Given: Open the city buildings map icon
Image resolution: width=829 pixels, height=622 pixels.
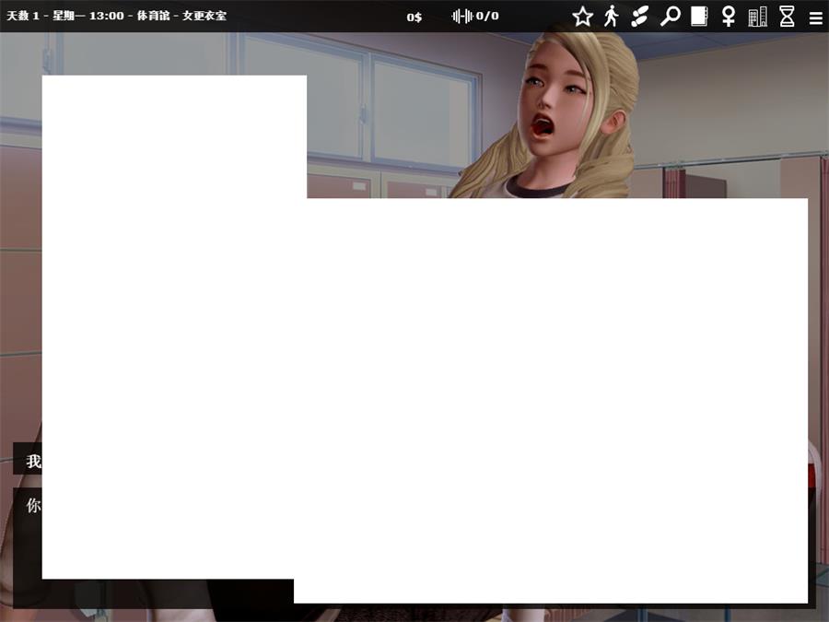Looking at the screenshot, I should click(757, 17).
